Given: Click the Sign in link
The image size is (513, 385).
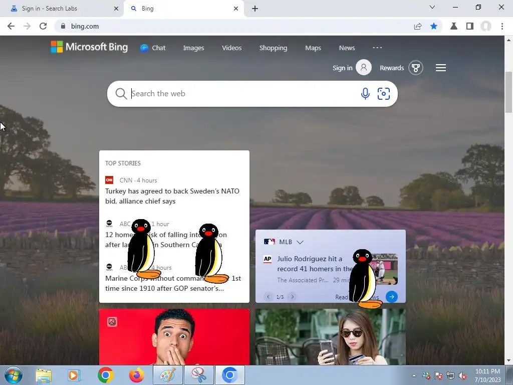Looking at the screenshot, I should (342, 68).
